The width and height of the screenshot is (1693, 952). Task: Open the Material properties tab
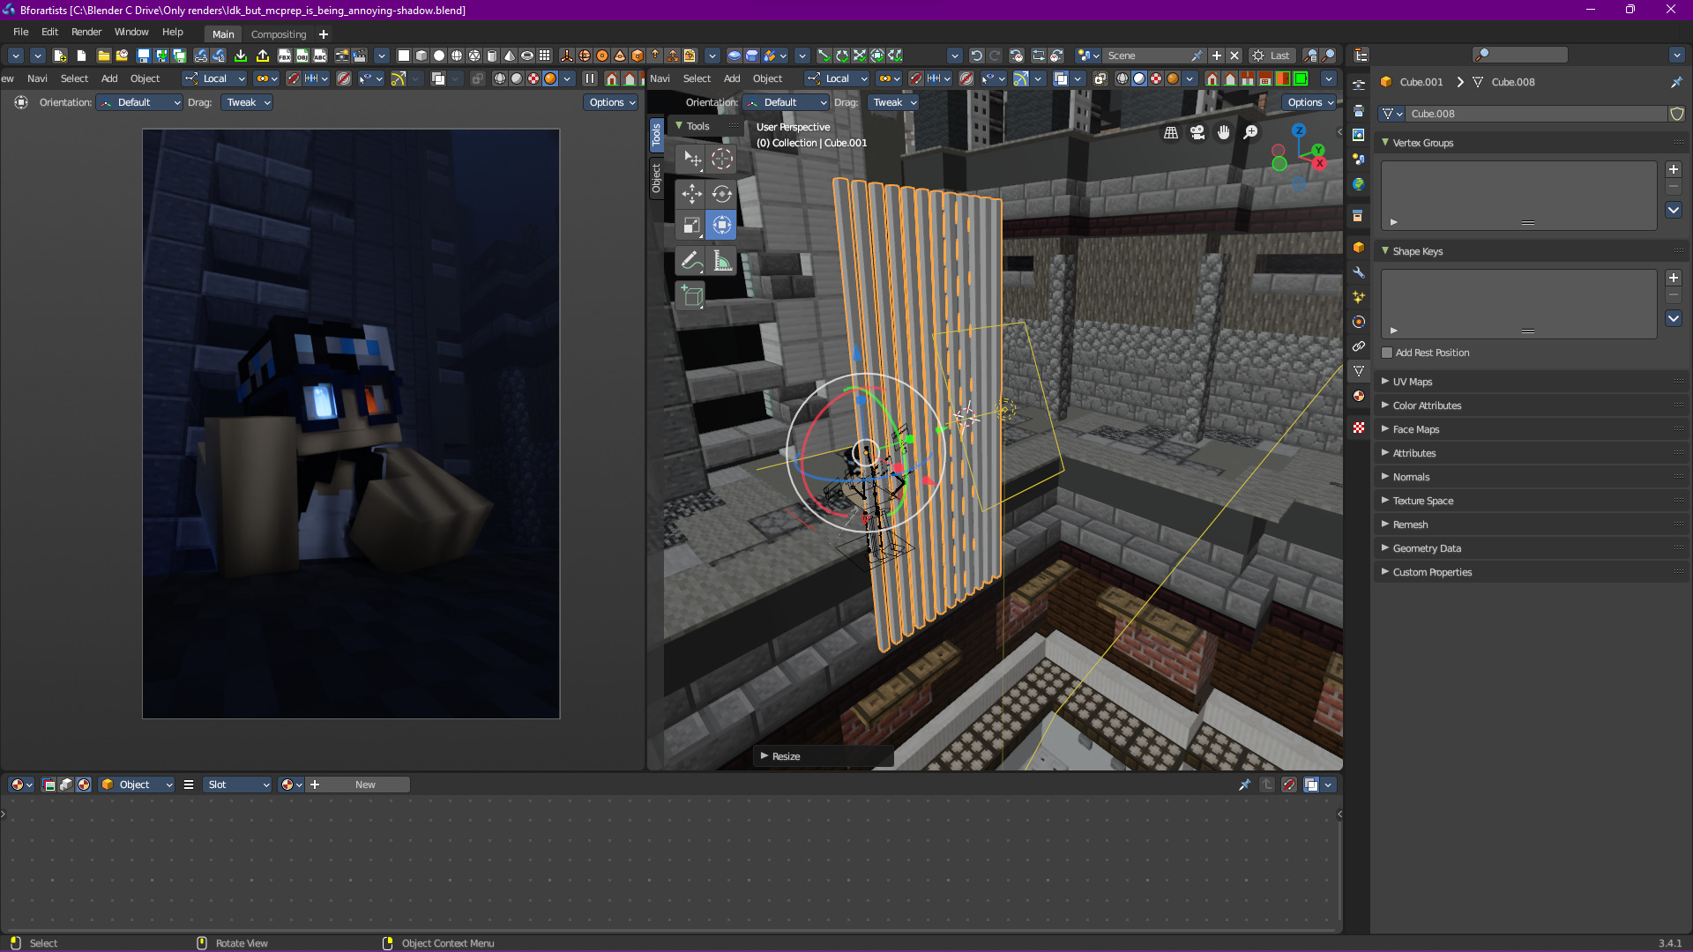(x=1359, y=396)
